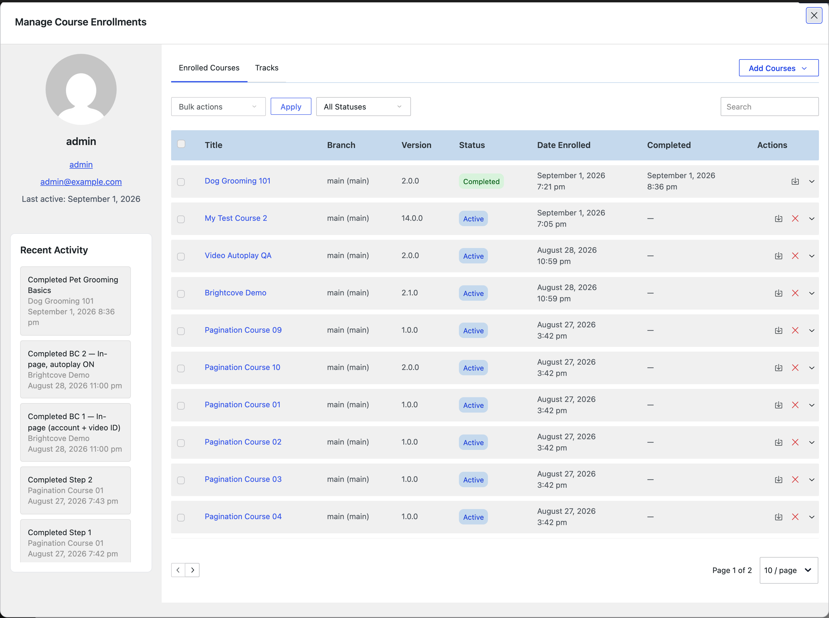Click the download icon for Pagination Course 09
Viewport: 829px width, 618px height.
pos(778,330)
